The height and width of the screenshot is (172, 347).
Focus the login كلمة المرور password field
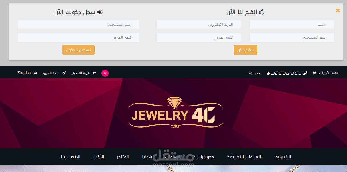(78, 37)
